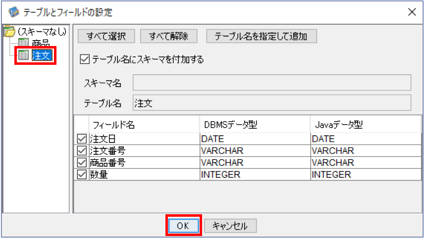
Task: Confirm with the OK button
Action: tap(184, 226)
